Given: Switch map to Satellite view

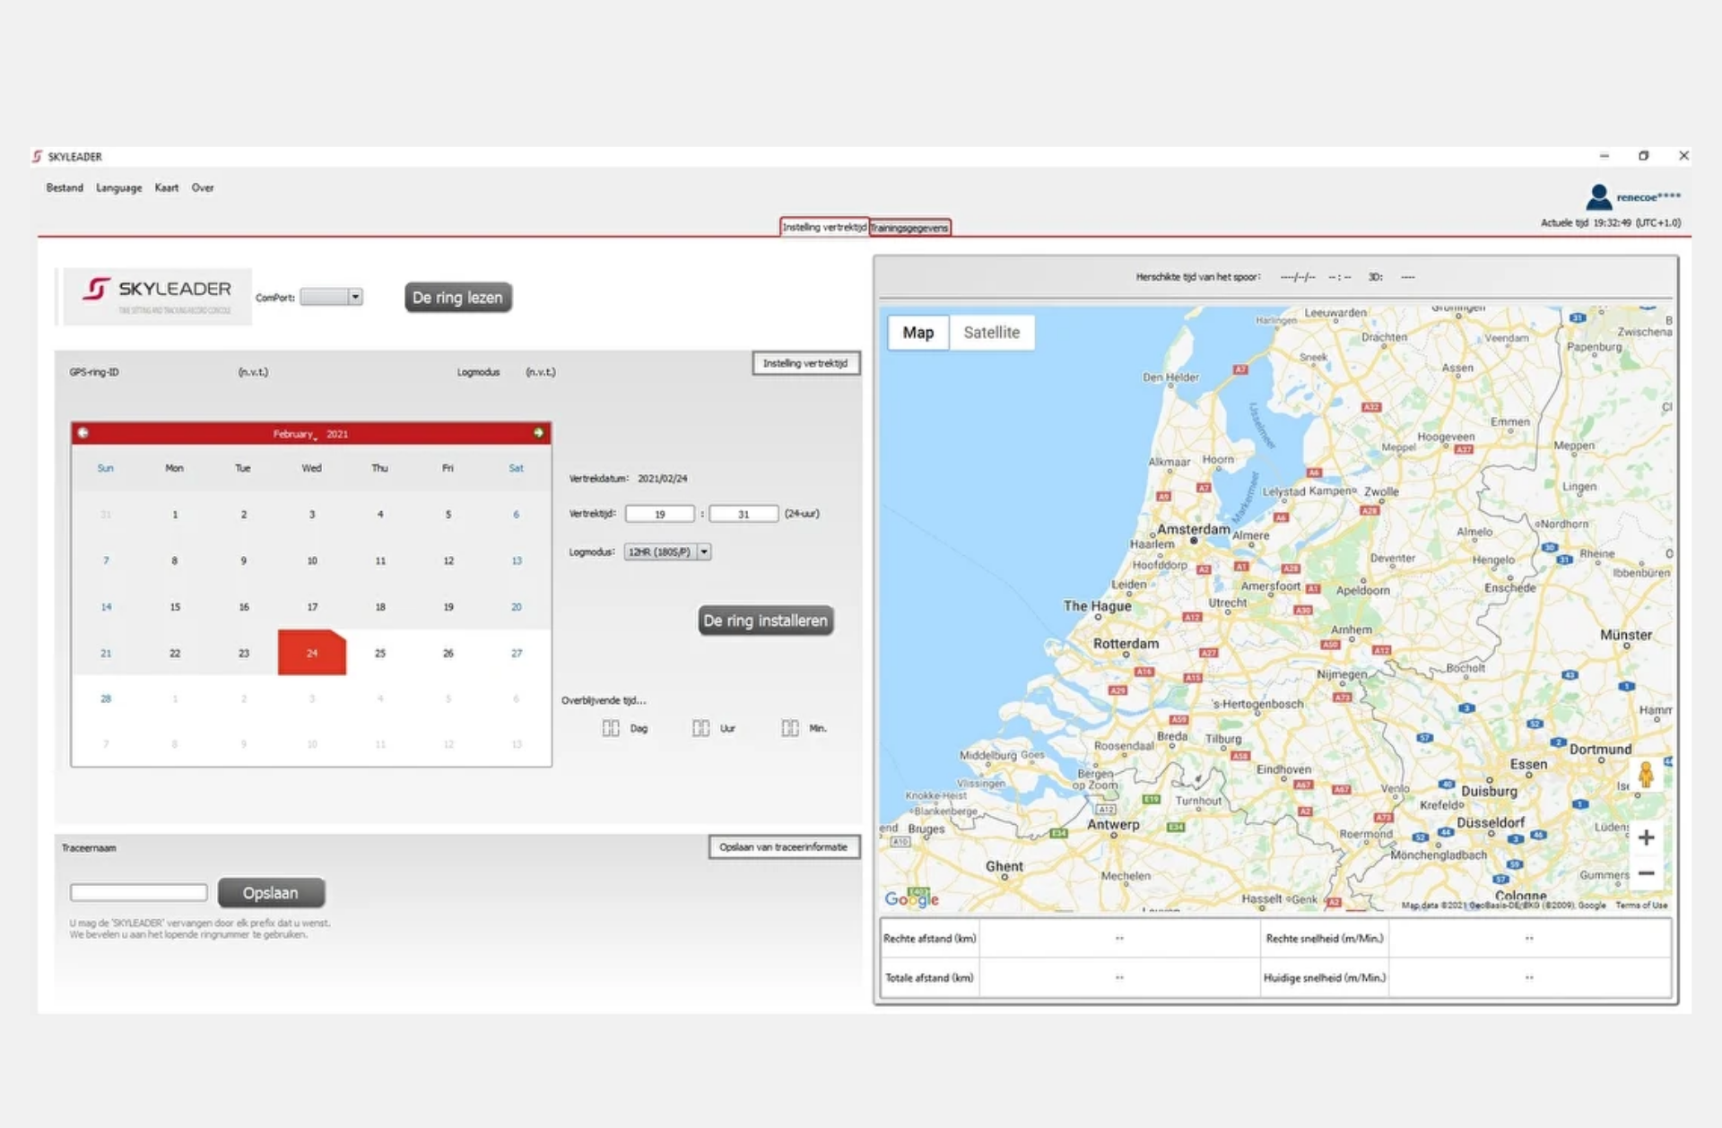Looking at the screenshot, I should click(991, 333).
